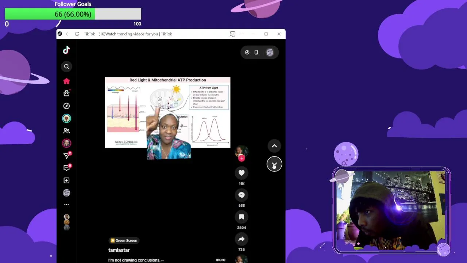The height and width of the screenshot is (263, 467).
Task: Click the TikTok logo in sidebar
Action: 66,50
